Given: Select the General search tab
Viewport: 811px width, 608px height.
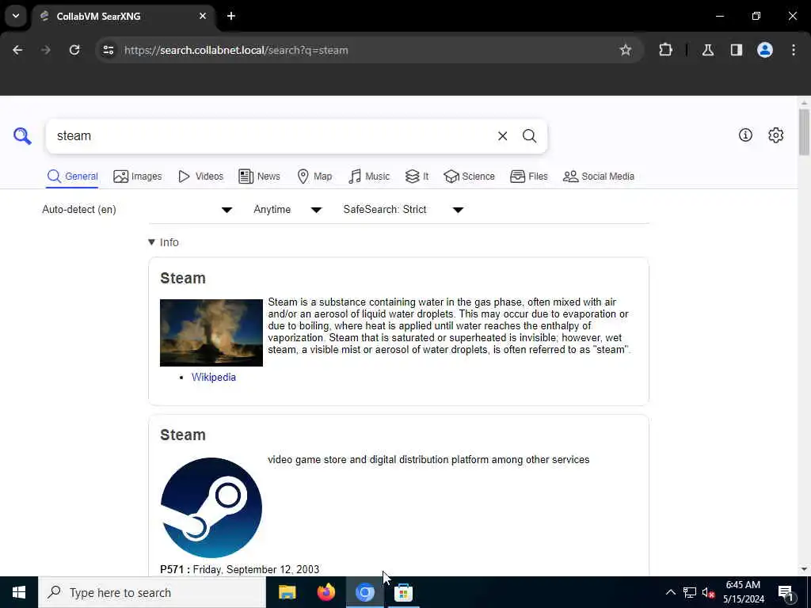Looking at the screenshot, I should point(72,177).
